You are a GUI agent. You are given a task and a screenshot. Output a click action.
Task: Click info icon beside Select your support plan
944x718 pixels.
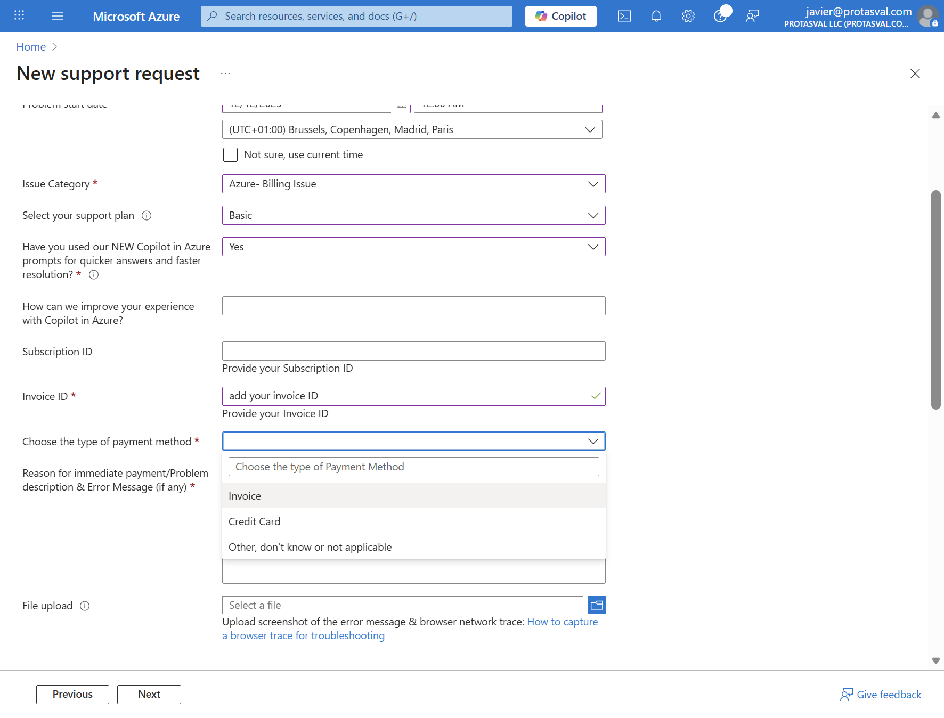point(147,215)
